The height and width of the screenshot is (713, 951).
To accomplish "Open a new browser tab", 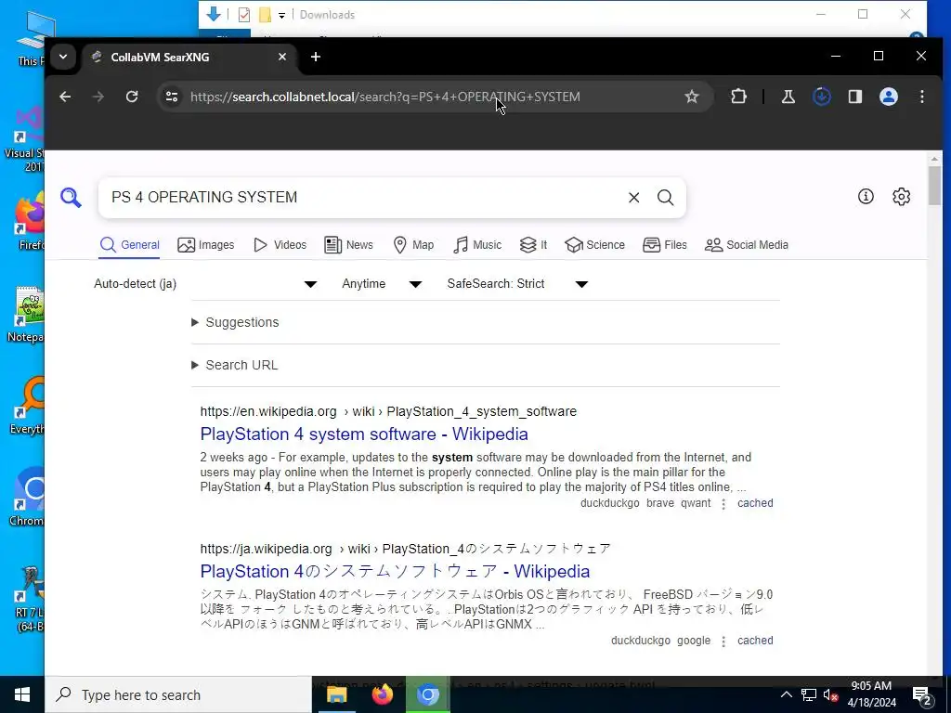I will coord(316,57).
